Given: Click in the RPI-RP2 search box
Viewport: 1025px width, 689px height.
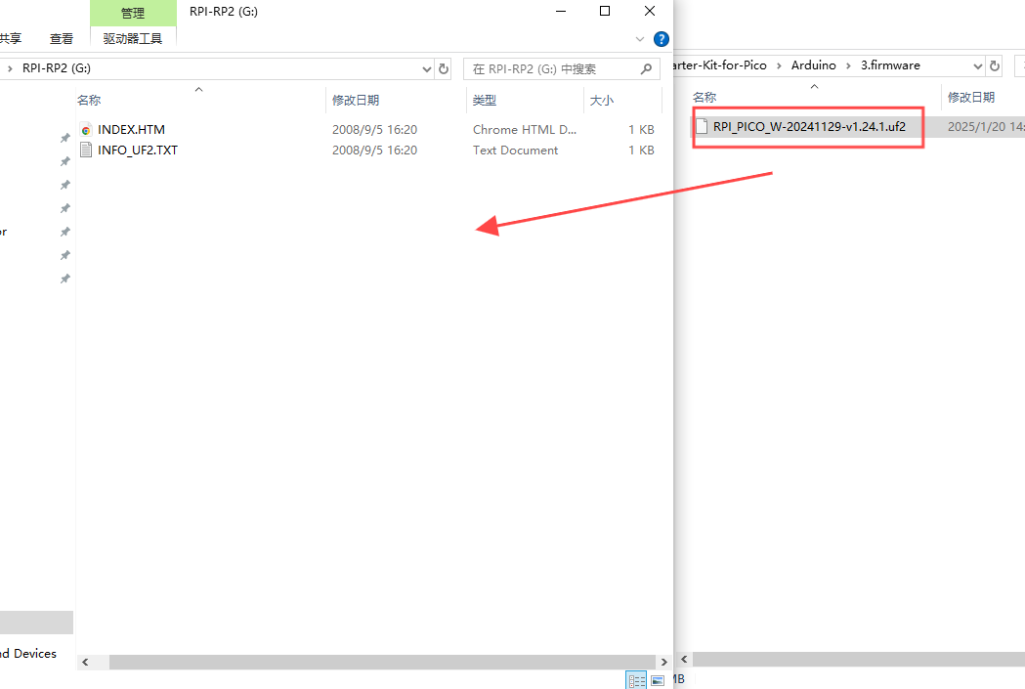Looking at the screenshot, I should pos(554,68).
